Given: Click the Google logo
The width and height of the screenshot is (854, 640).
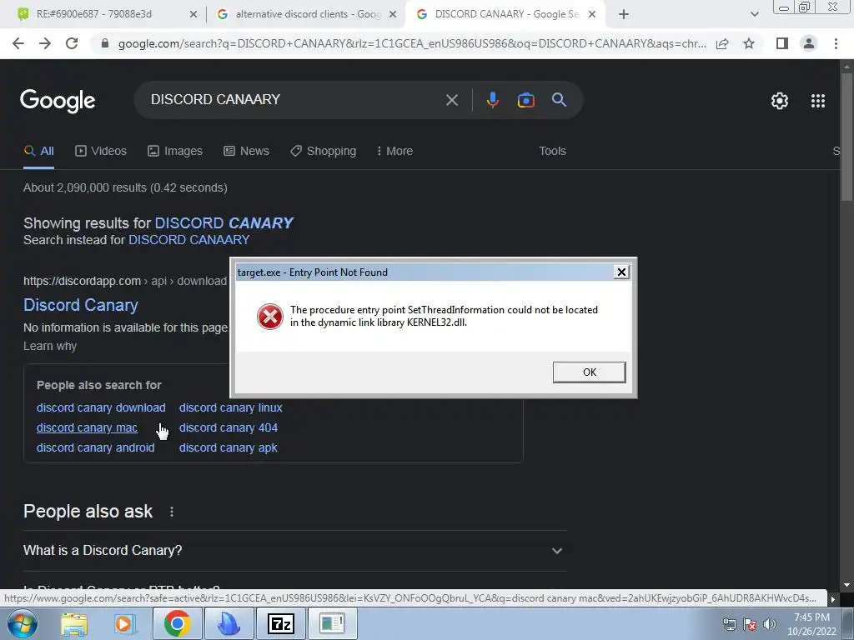Looking at the screenshot, I should [x=58, y=101].
